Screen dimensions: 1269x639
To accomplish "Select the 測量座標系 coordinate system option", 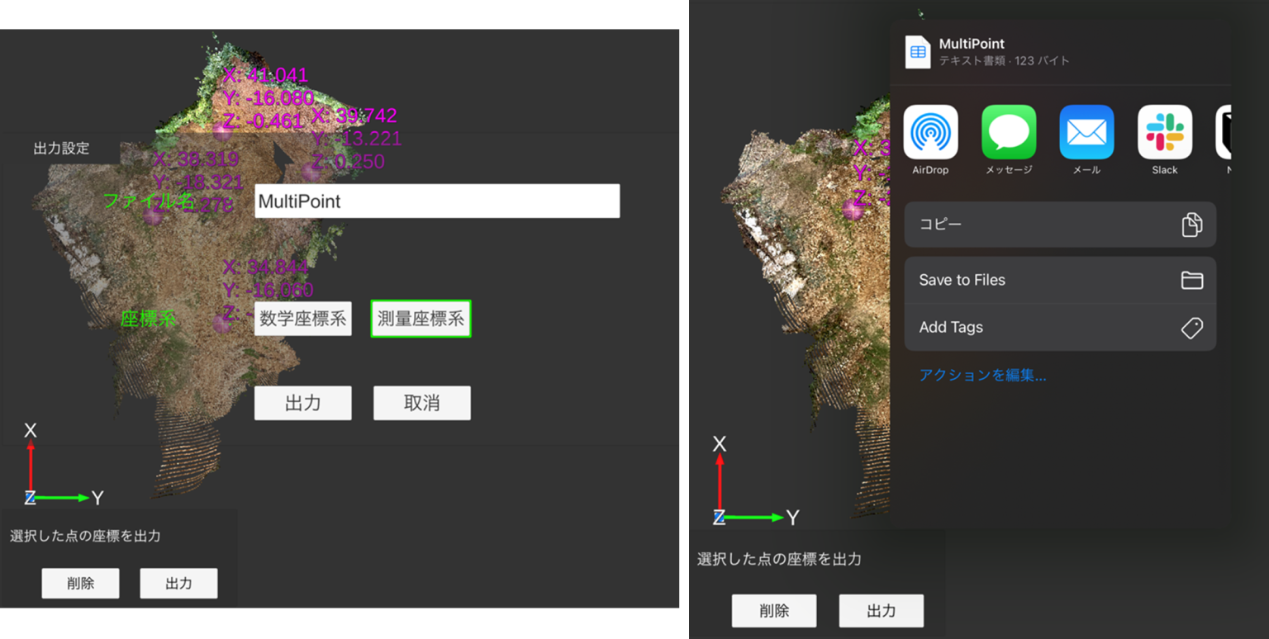I will point(421,319).
